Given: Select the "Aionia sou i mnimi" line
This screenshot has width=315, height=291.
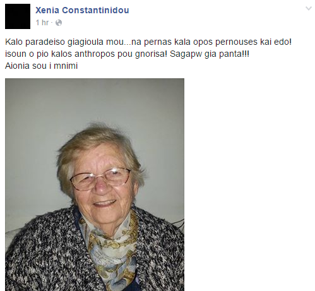Looking at the screenshot, I should (x=42, y=66).
